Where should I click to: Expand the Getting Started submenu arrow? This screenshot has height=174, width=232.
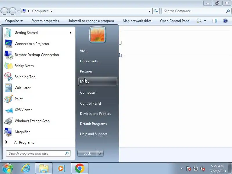(71, 32)
